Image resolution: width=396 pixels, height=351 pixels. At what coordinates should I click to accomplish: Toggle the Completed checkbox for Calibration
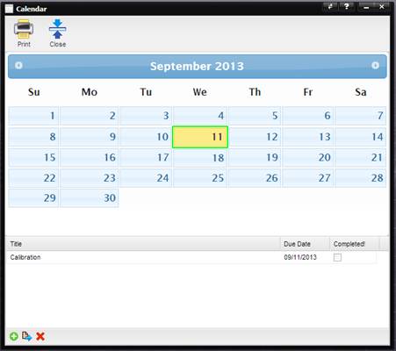click(x=337, y=257)
